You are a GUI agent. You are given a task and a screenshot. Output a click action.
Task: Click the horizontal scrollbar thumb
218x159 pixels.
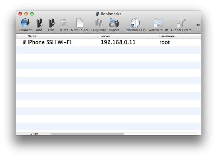tap(87, 134)
